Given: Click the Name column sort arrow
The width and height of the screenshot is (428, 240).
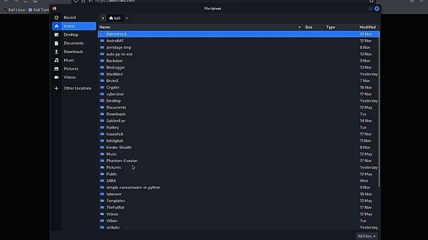Looking at the screenshot, I should (300, 27).
